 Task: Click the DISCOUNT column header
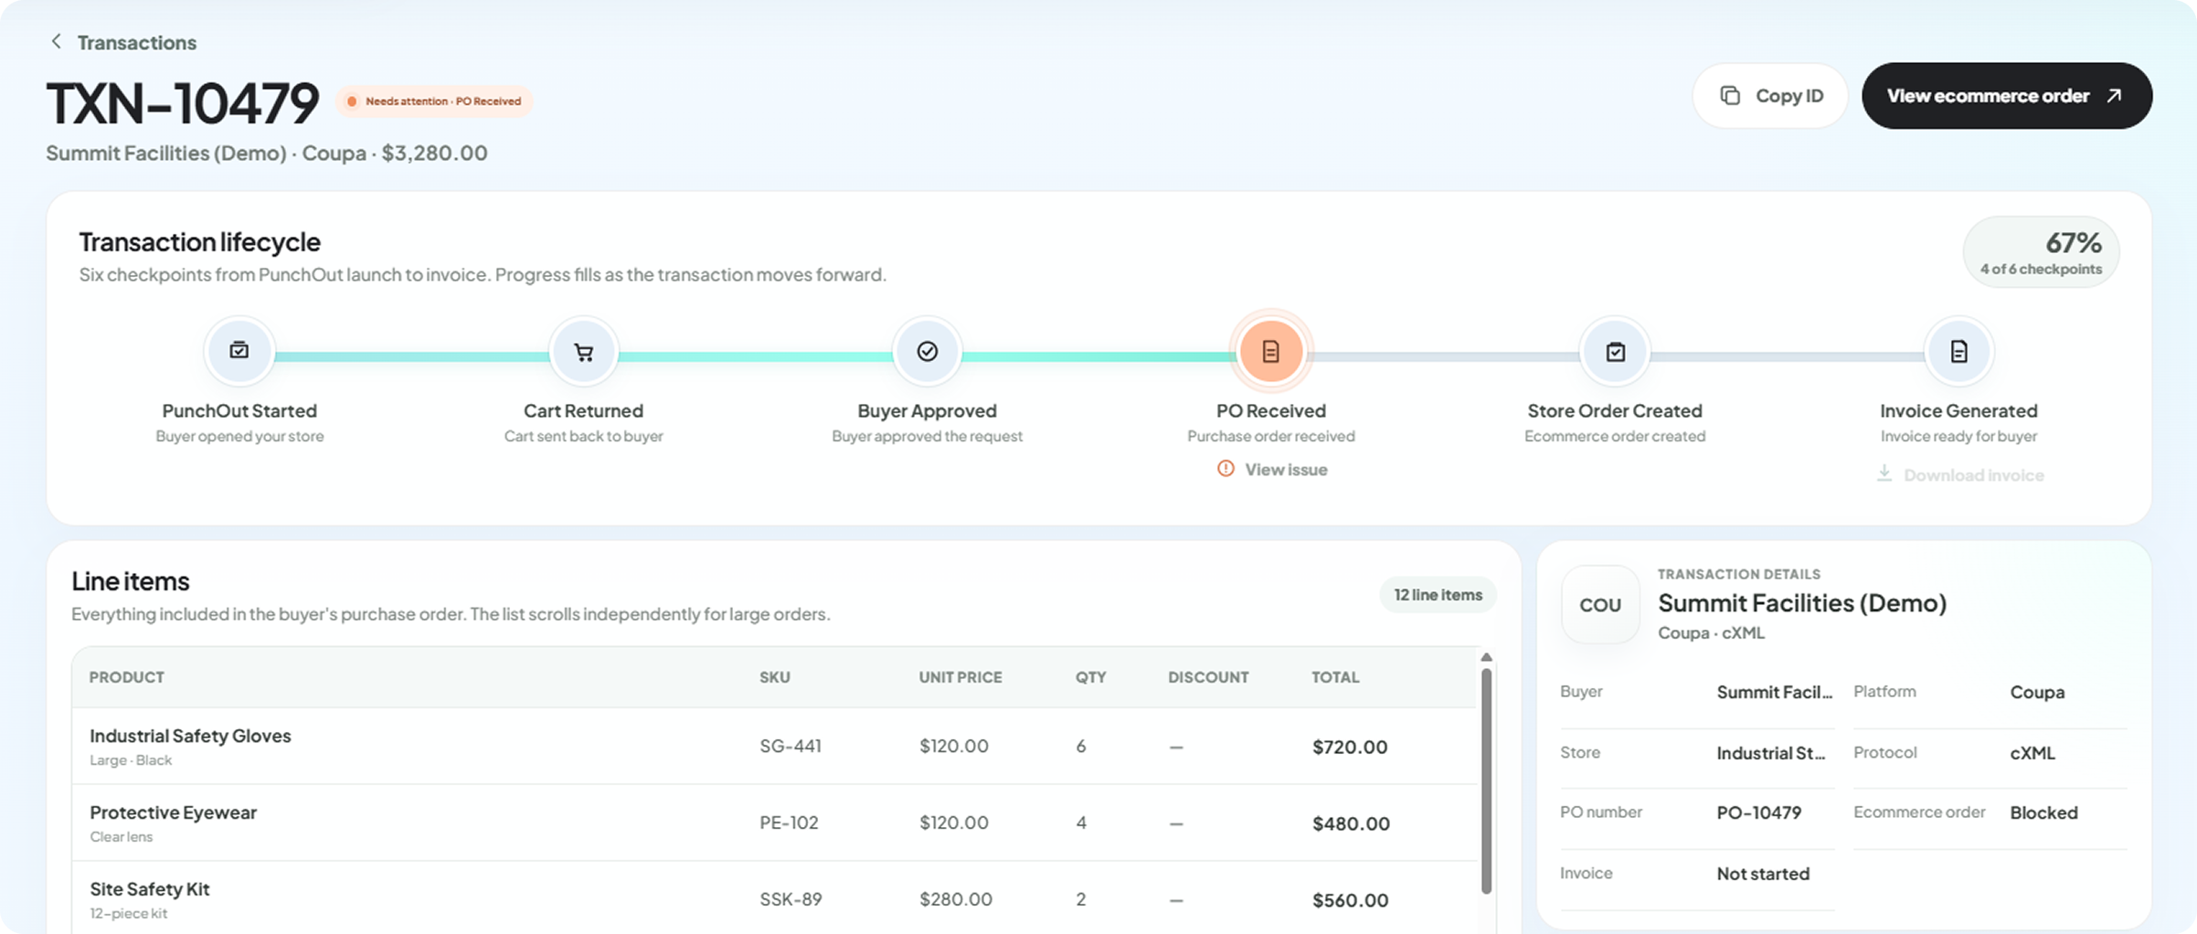(1208, 677)
